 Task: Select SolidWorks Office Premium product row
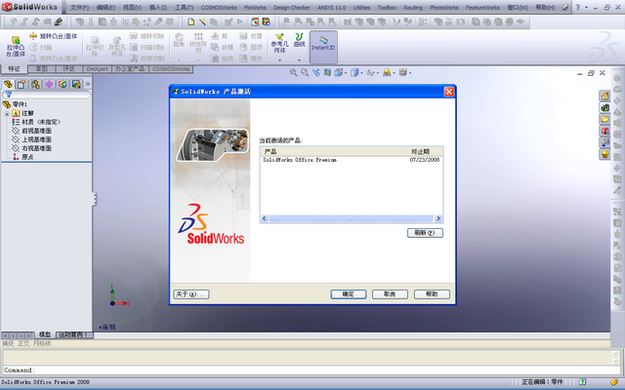pos(352,160)
